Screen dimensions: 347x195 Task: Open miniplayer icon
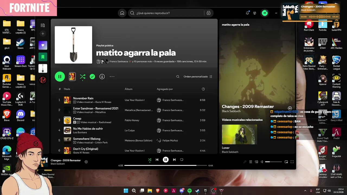[x=286, y=162]
